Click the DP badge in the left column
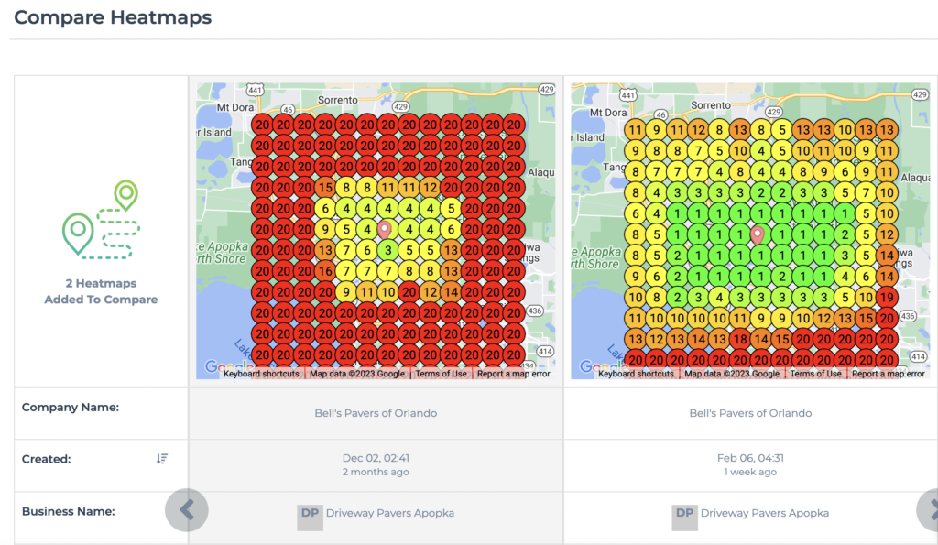 pos(310,513)
